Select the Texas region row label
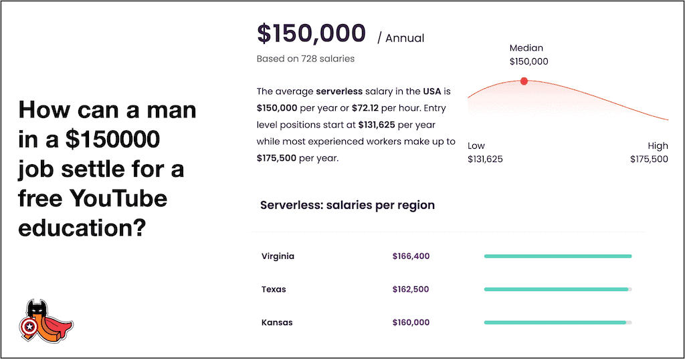Viewport: 685px width, 359px height. point(274,290)
